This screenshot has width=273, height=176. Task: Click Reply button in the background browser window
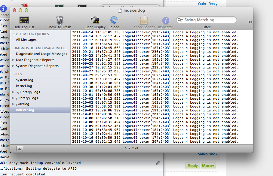tap(192, 165)
